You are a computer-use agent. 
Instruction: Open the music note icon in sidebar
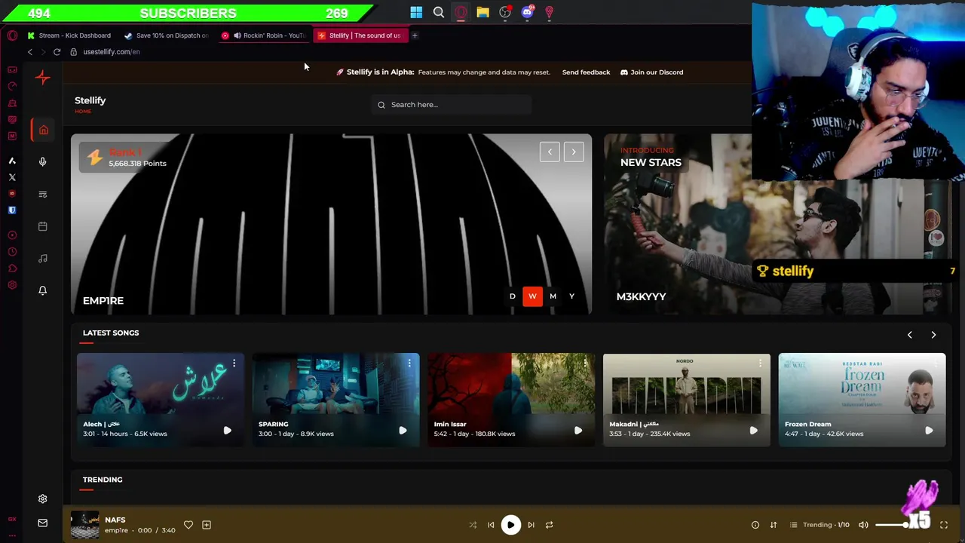coord(43,259)
